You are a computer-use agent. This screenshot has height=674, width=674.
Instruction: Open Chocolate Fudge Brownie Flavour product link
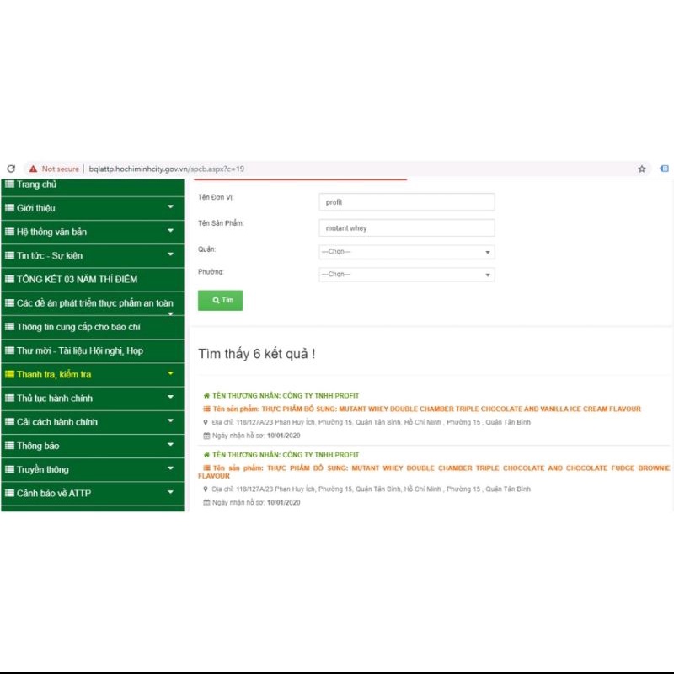tap(434, 472)
